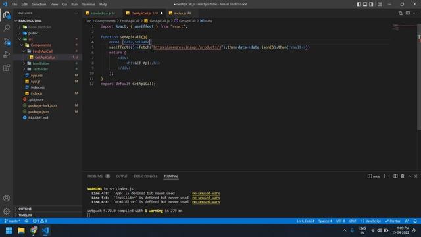The width and height of the screenshot is (421, 237).
Task: Click the unsaved dot on GetApiCall.js tab
Action: point(162,13)
